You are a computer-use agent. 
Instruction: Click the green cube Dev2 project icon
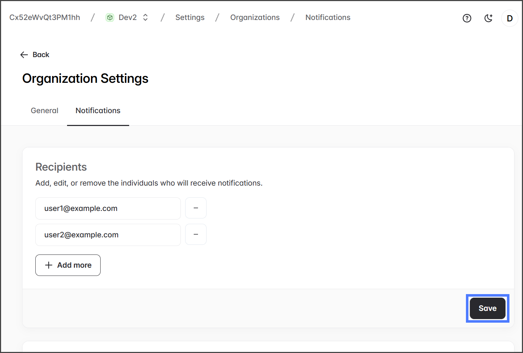(110, 17)
